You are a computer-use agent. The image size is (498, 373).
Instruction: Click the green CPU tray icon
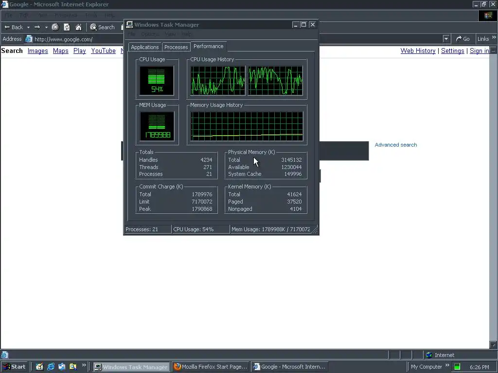457,367
